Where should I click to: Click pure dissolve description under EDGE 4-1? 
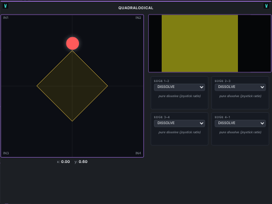(240, 132)
